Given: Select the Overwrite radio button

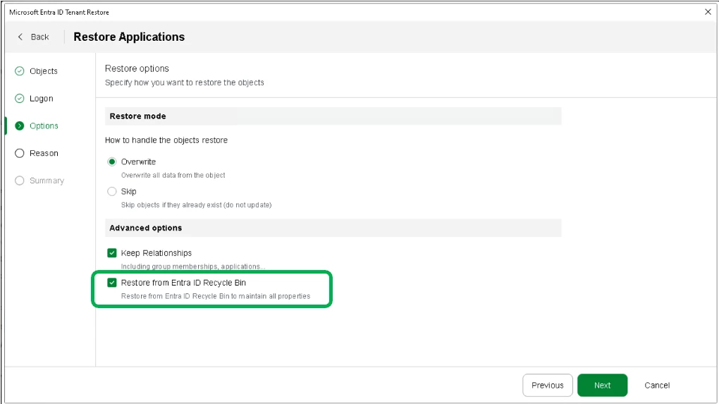Looking at the screenshot, I should tap(112, 162).
